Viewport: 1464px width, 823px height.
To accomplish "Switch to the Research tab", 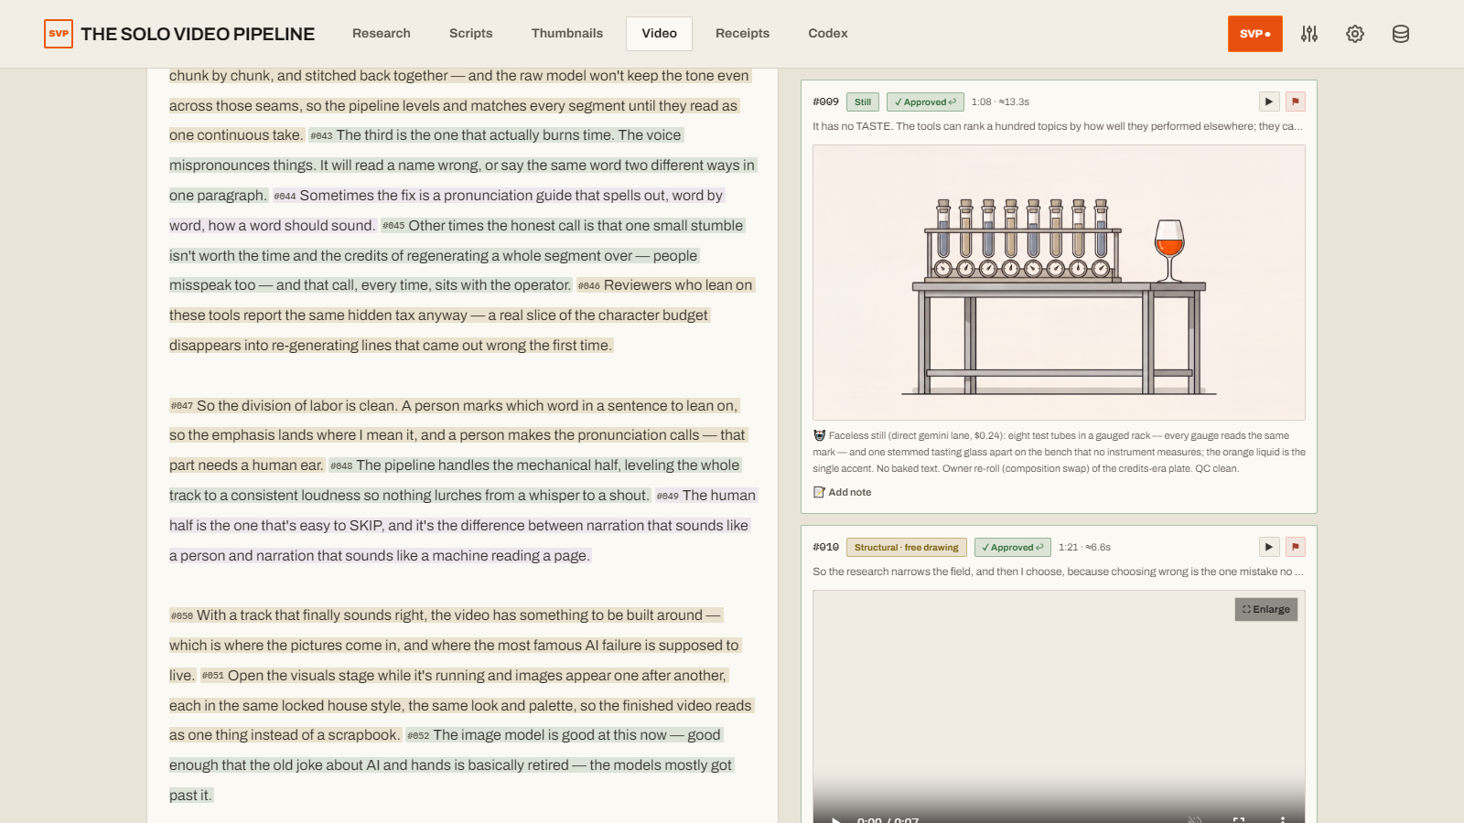I will (x=382, y=34).
